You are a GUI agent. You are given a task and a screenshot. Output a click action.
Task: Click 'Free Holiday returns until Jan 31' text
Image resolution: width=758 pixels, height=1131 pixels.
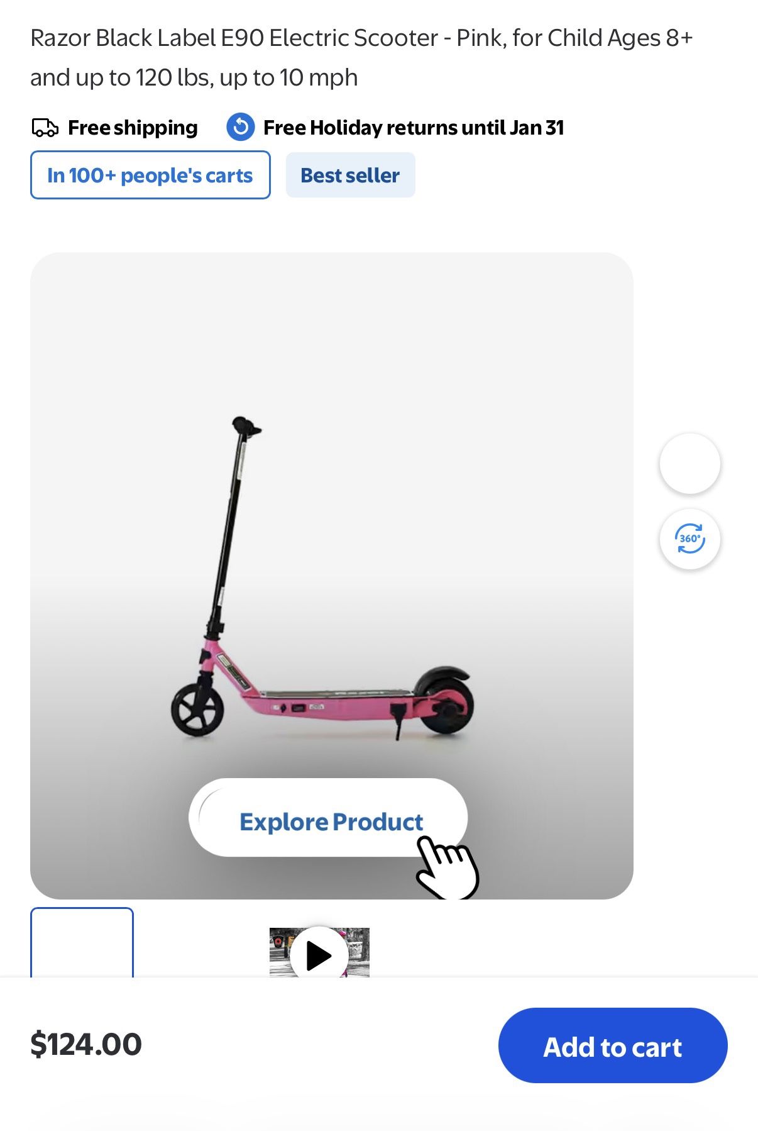click(x=414, y=128)
